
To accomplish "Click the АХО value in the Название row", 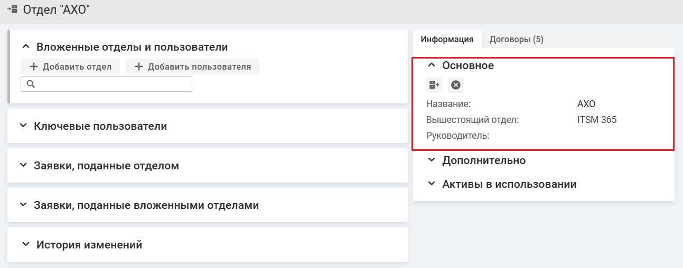I will pyautogui.click(x=586, y=104).
